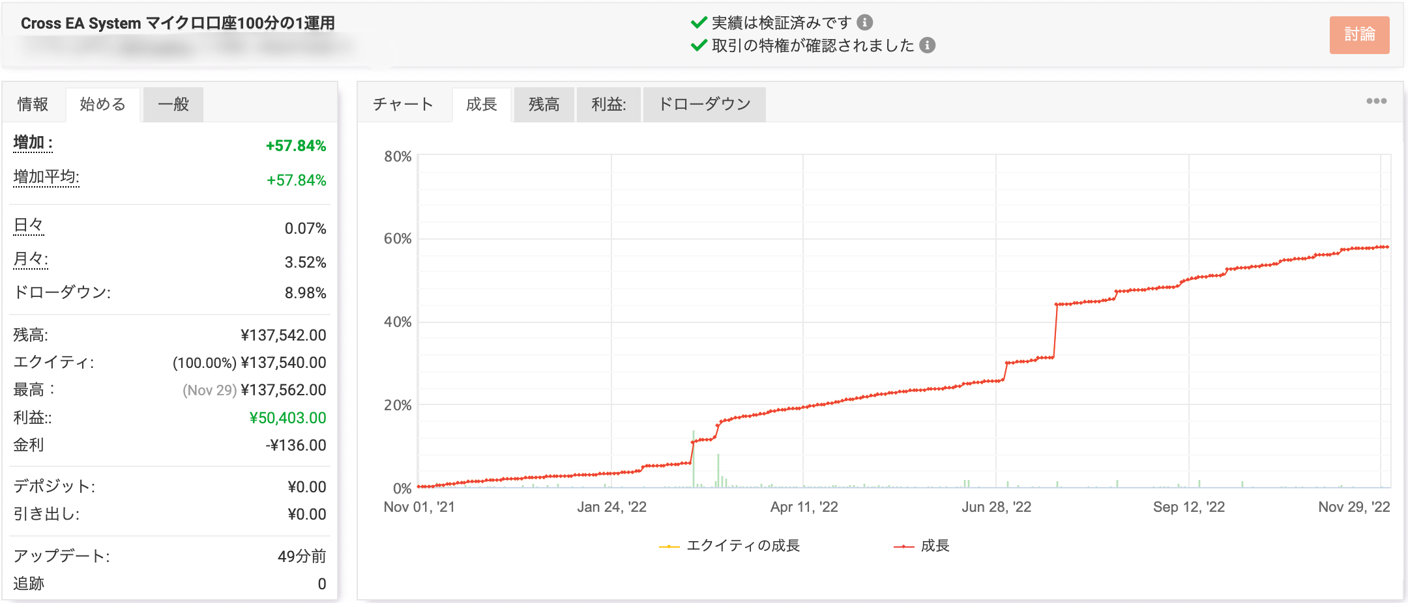Click the green checkmark beside 実績は検証済みです

(699, 23)
